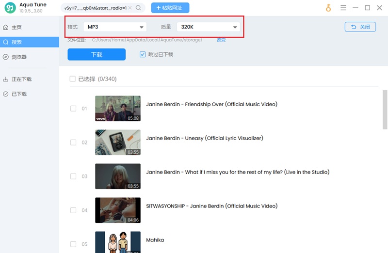
Task: Click the Mahika thumbnail
Action: click(x=118, y=242)
